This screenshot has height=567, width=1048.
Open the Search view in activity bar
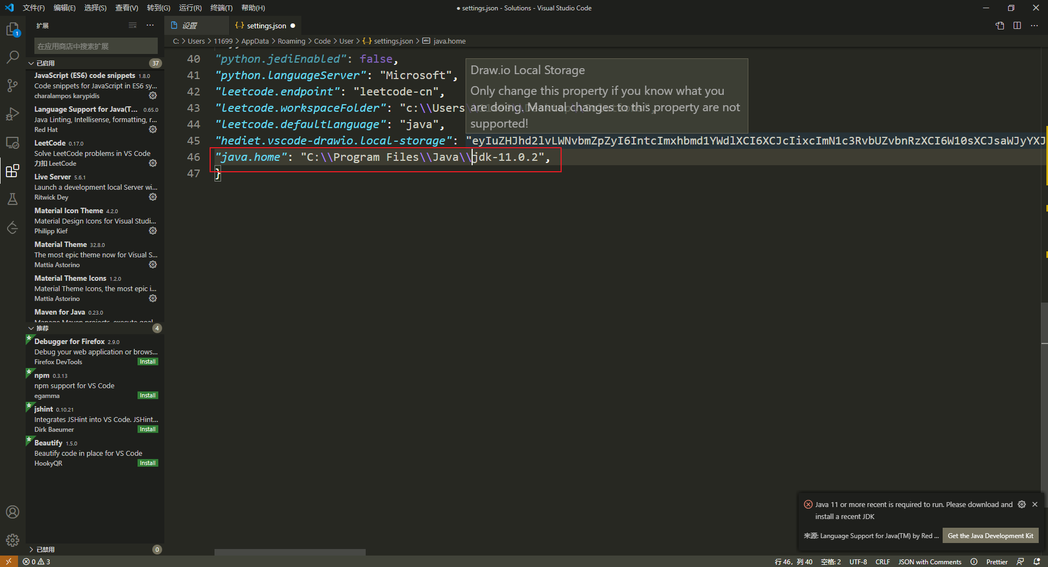[x=13, y=57]
